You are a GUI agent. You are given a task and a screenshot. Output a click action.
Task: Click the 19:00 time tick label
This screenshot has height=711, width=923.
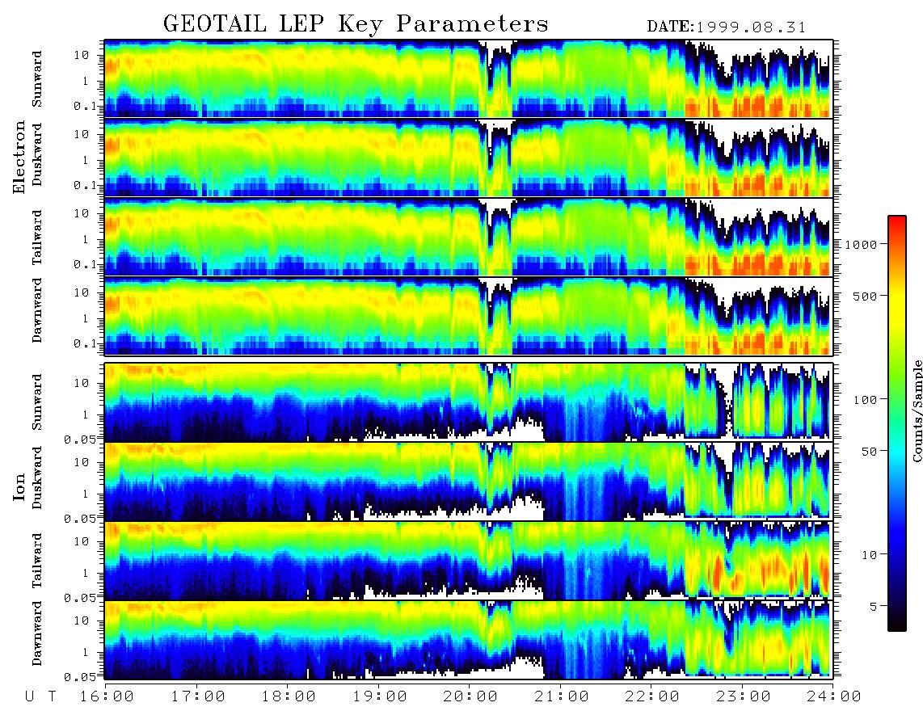coord(380,696)
